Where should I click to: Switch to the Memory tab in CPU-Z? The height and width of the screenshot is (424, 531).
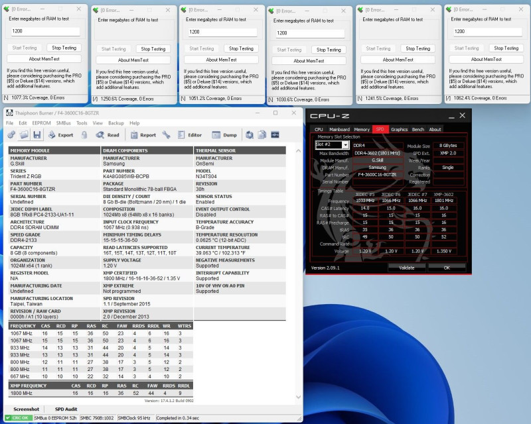click(362, 129)
